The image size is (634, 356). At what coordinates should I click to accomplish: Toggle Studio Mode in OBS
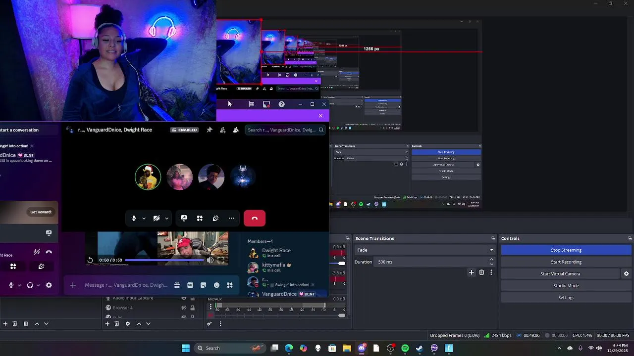(566, 286)
